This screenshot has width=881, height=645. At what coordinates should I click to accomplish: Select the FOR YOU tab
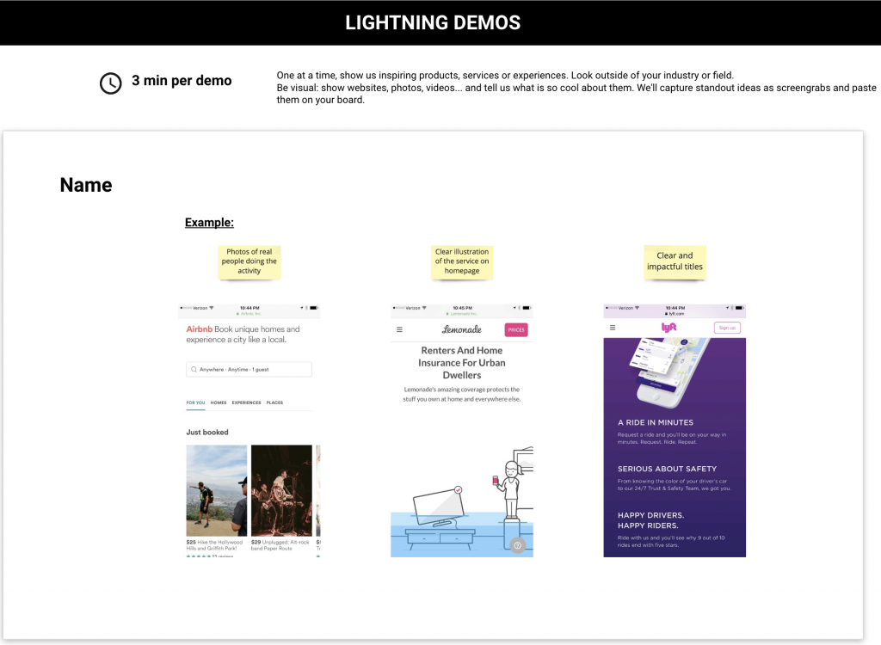pyautogui.click(x=195, y=402)
